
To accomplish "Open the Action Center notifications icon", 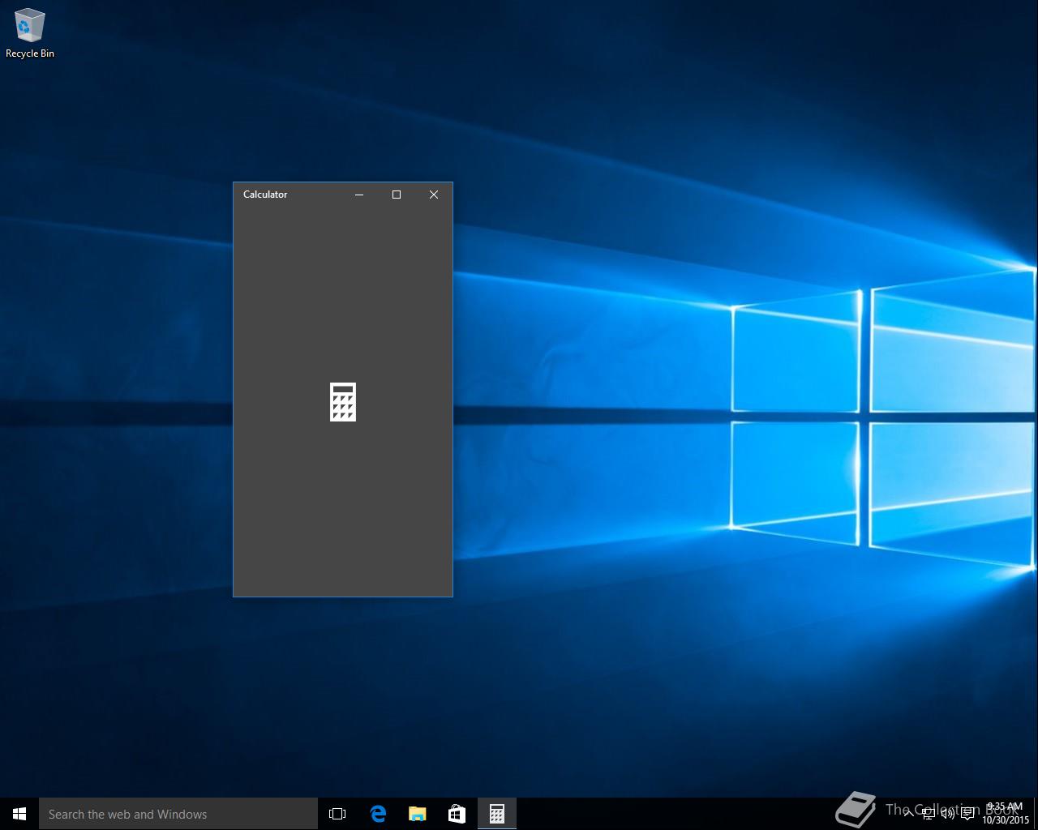I will [967, 814].
